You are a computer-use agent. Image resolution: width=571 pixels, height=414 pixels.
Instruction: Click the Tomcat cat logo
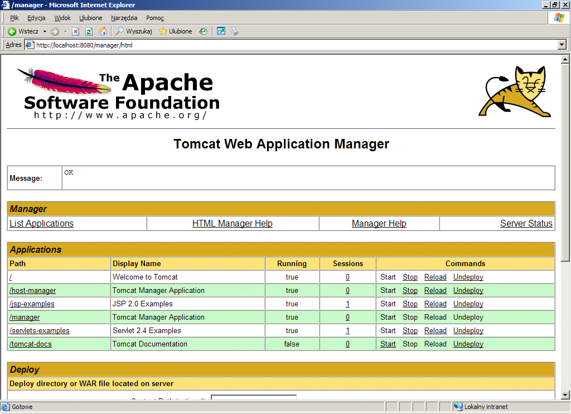point(515,92)
